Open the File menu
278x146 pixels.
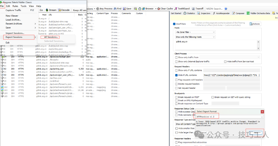2,6
